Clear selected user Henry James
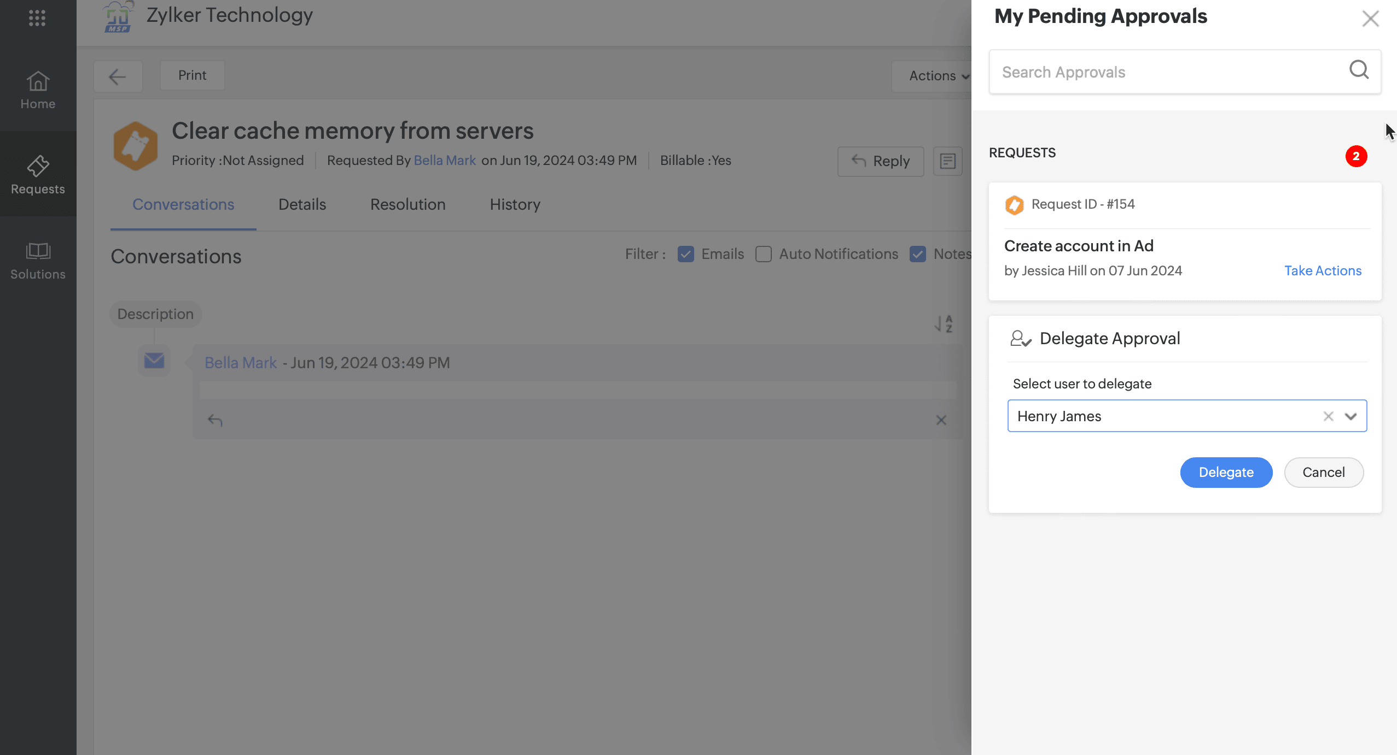 1328,416
